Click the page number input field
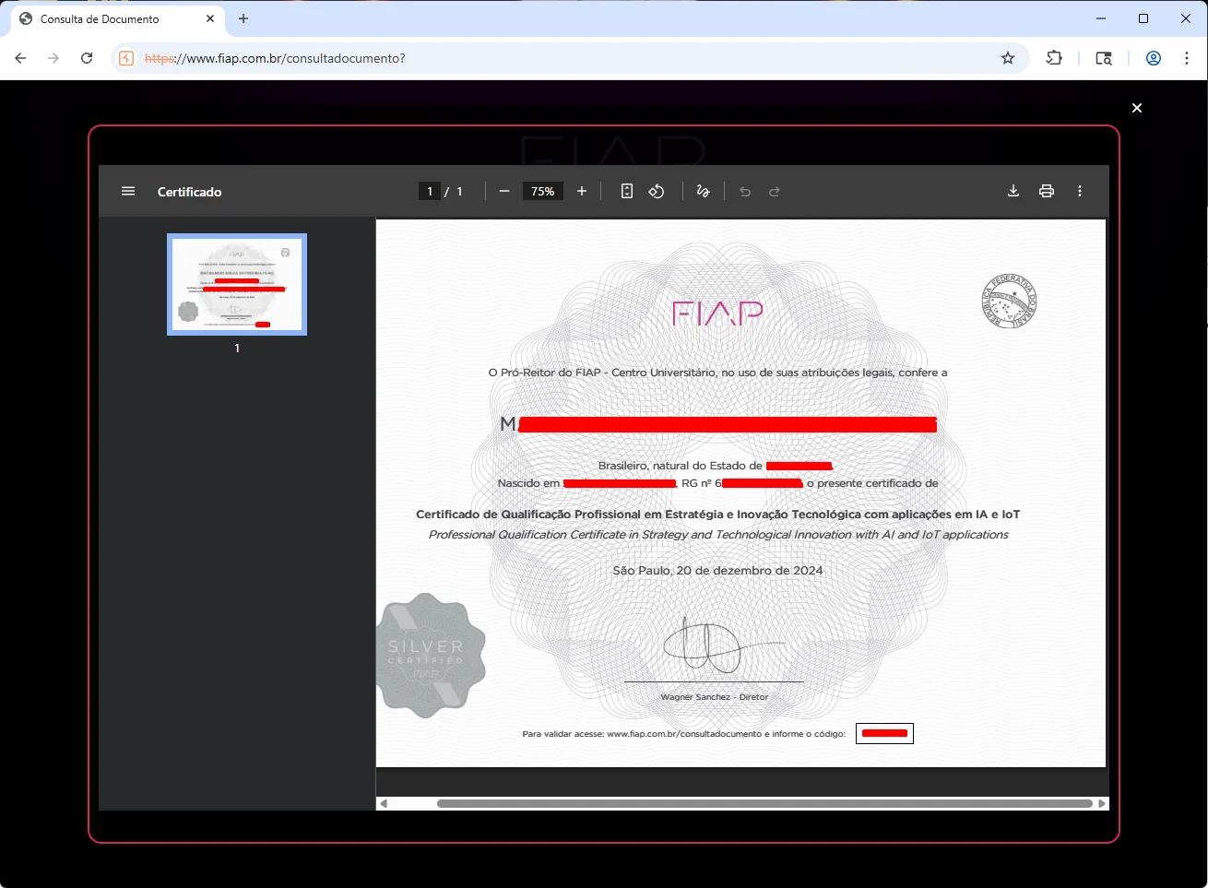 click(430, 192)
